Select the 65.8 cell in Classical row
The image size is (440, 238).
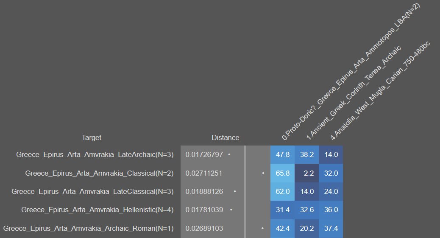coord(283,173)
